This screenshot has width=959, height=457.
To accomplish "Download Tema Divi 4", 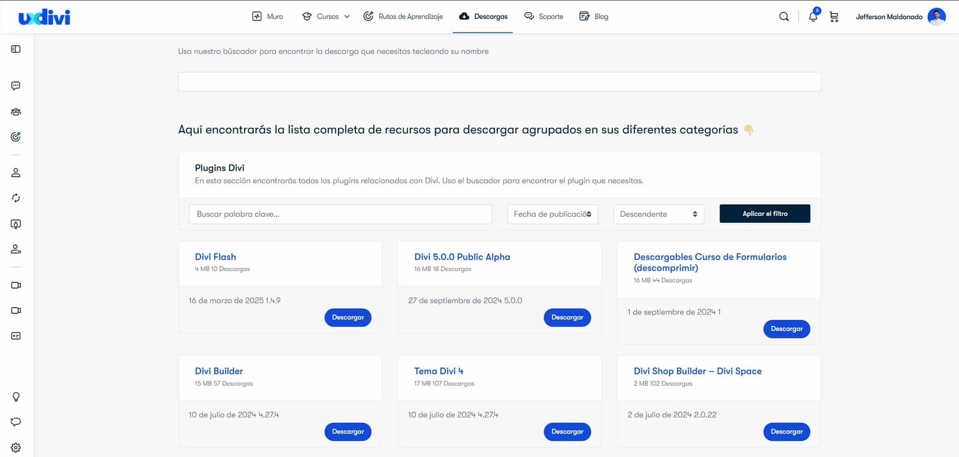I will 567,432.
